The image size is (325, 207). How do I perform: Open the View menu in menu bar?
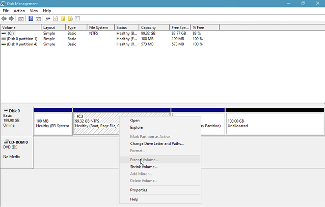click(34, 11)
